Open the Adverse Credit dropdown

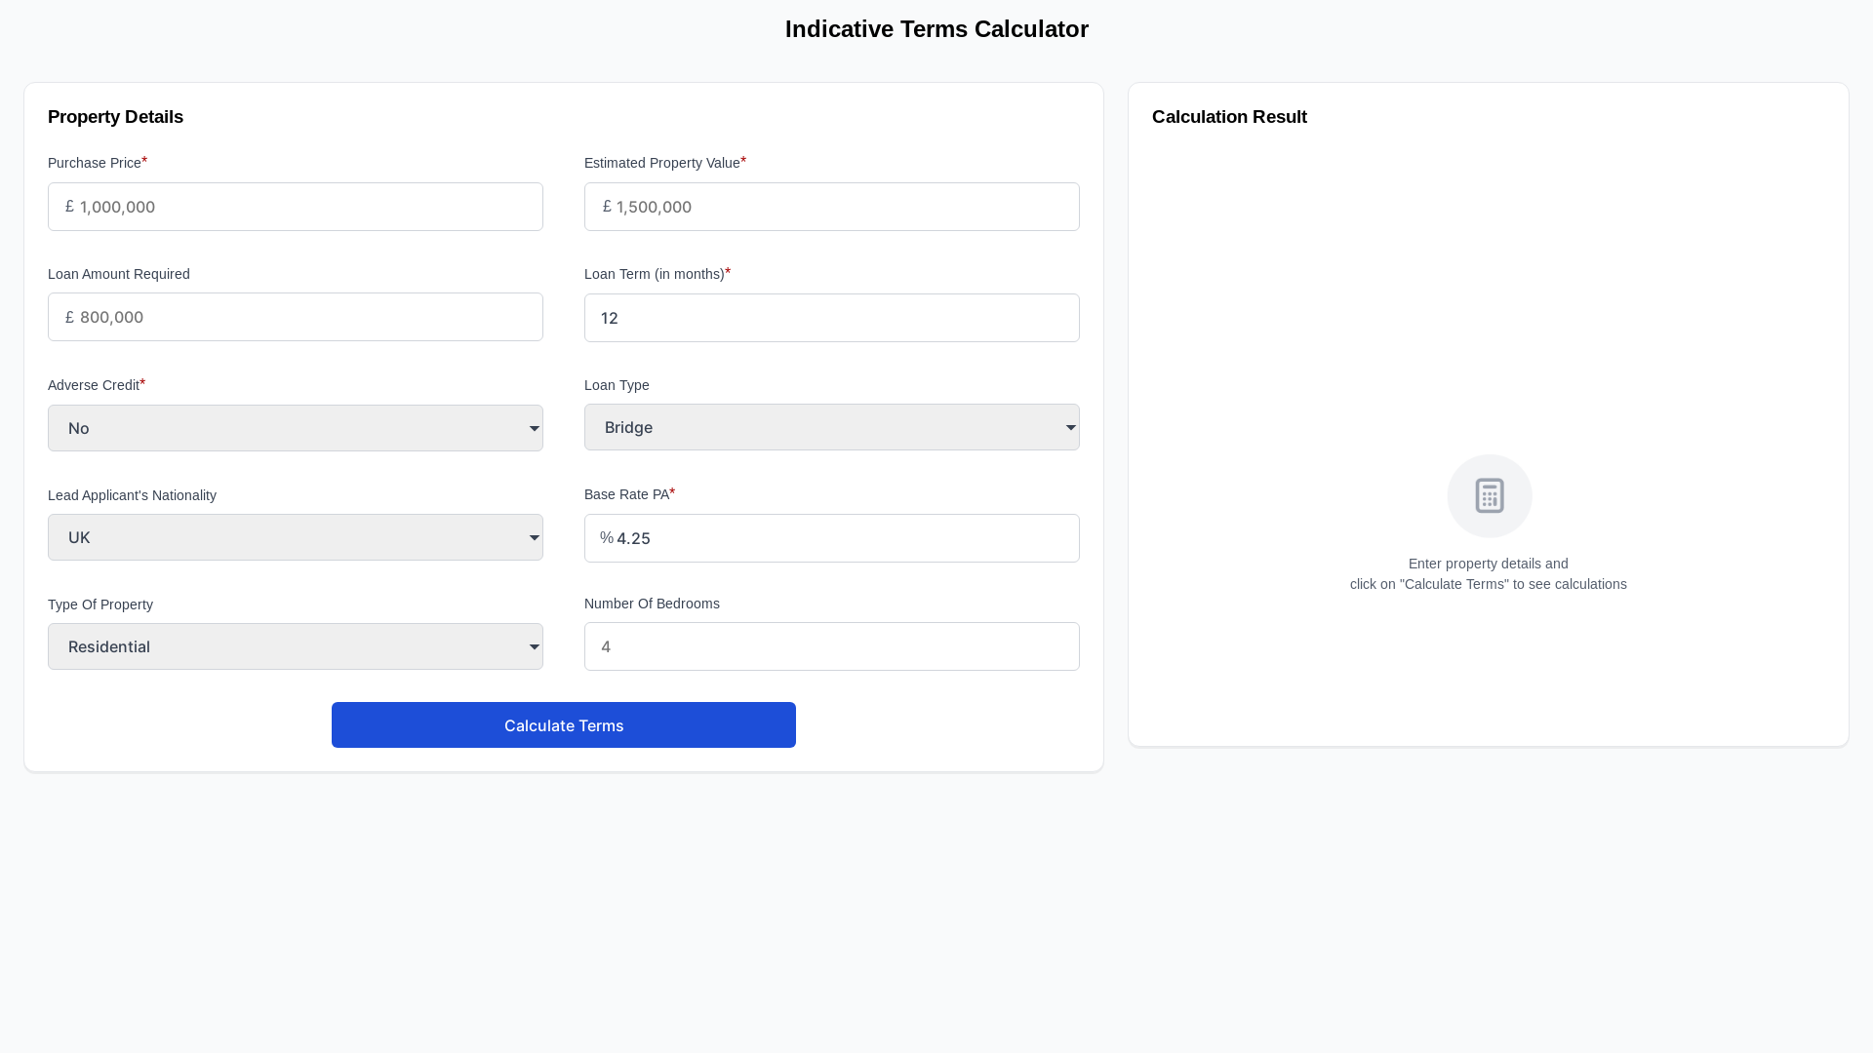click(x=296, y=428)
